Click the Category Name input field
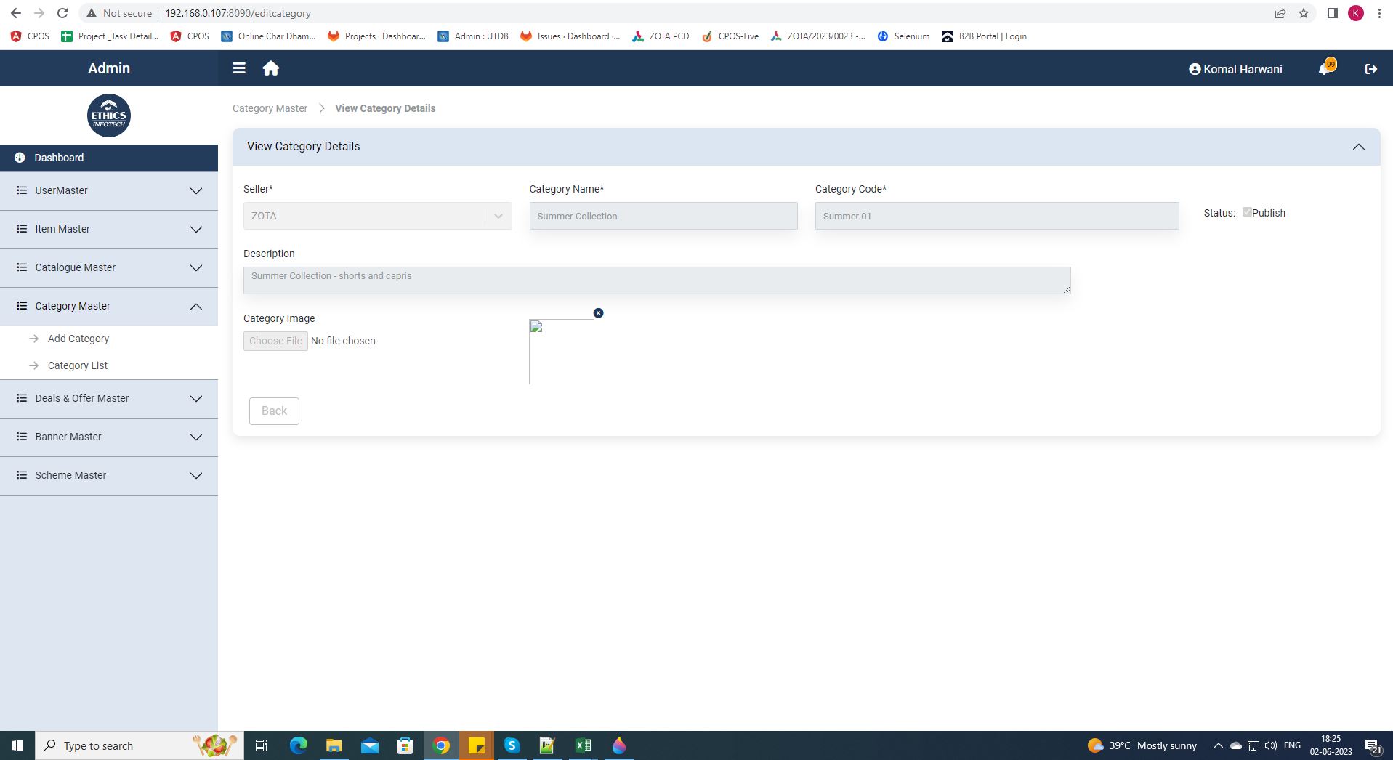The width and height of the screenshot is (1393, 760). 663,216
